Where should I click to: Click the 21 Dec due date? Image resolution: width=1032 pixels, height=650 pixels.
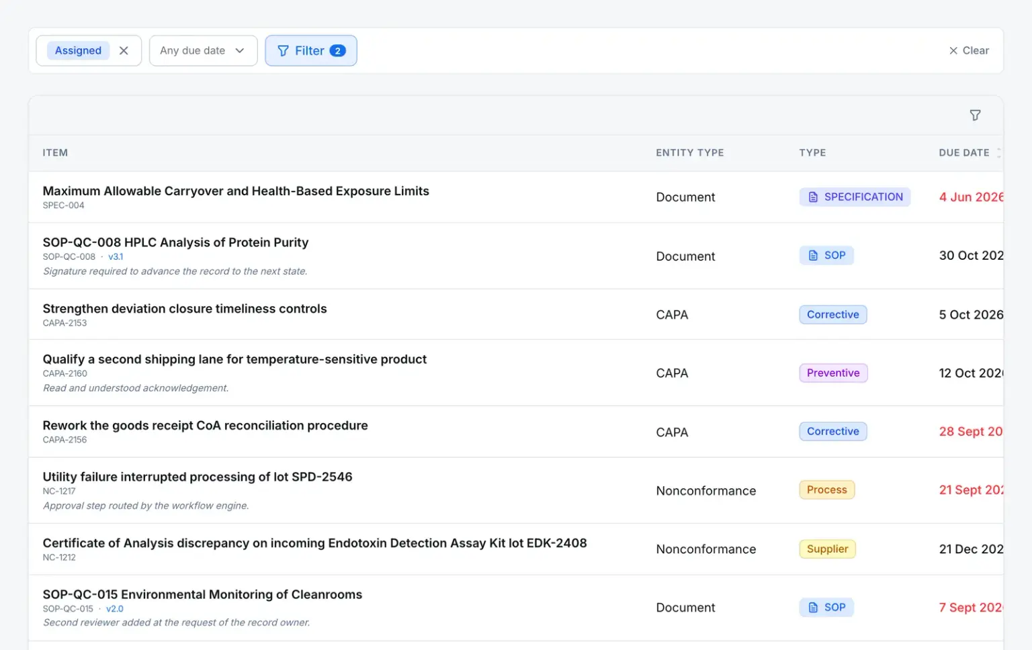point(971,549)
